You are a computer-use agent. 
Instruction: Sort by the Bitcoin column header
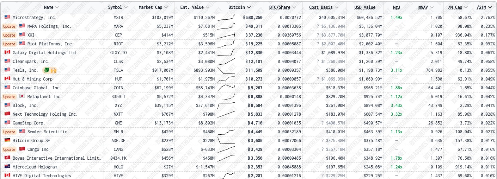pos(240,7)
